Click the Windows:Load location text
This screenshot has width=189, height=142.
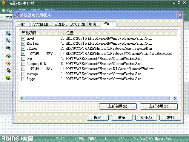pos(119,54)
